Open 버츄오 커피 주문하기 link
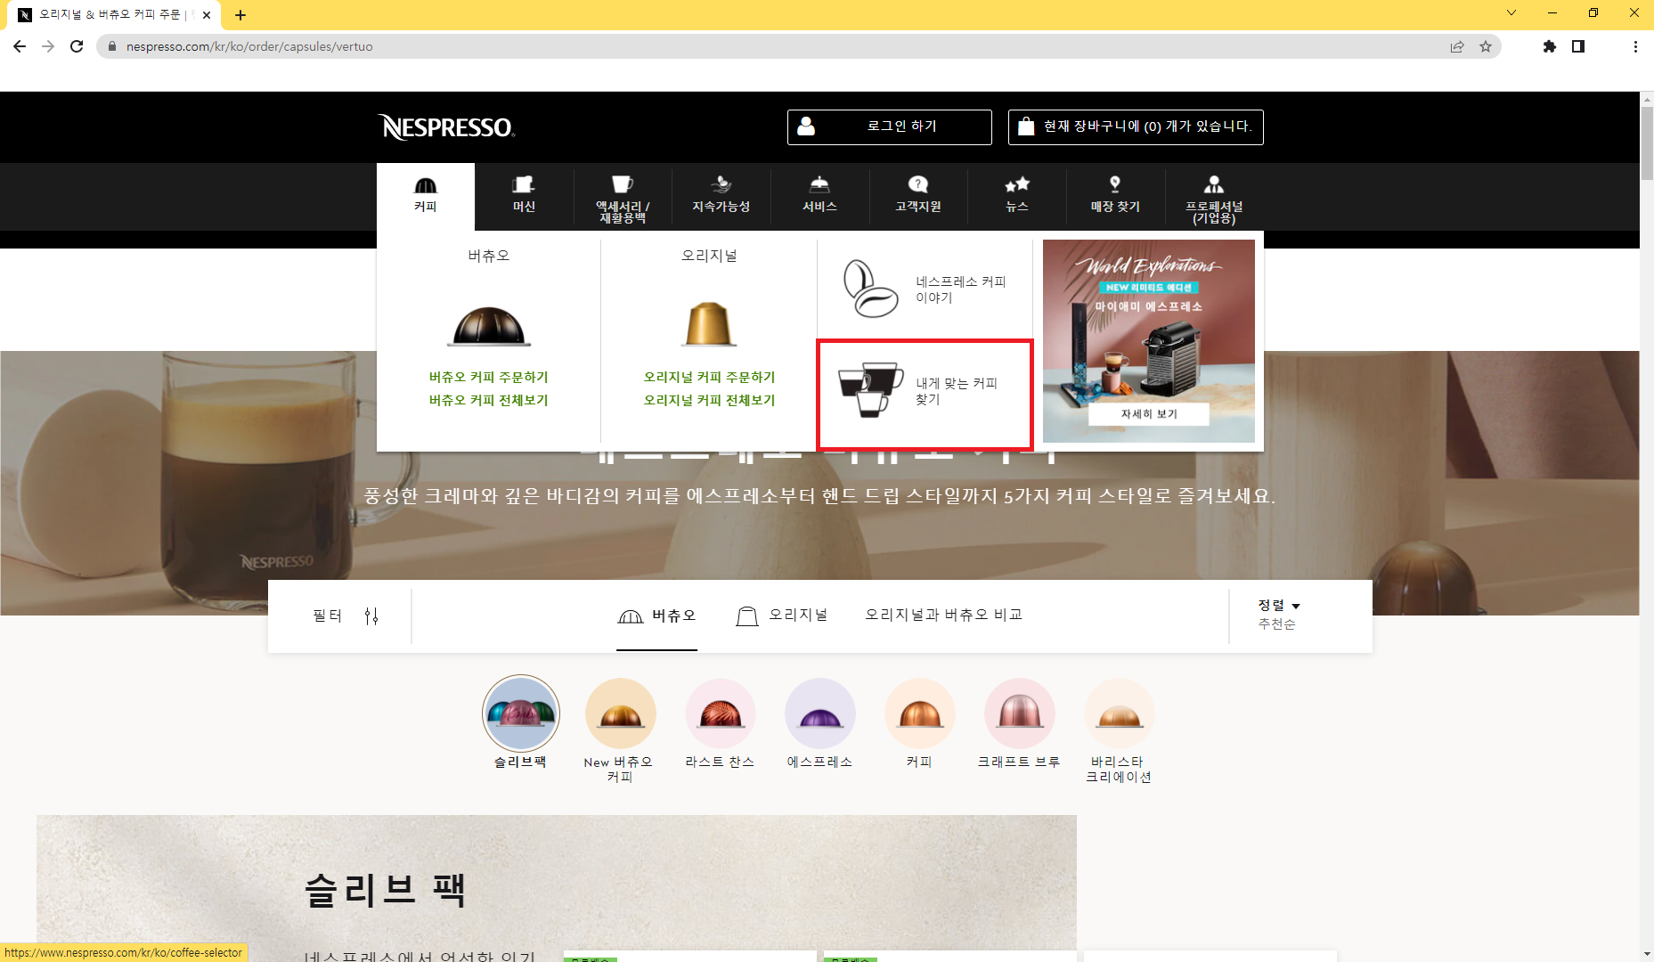 [489, 378]
